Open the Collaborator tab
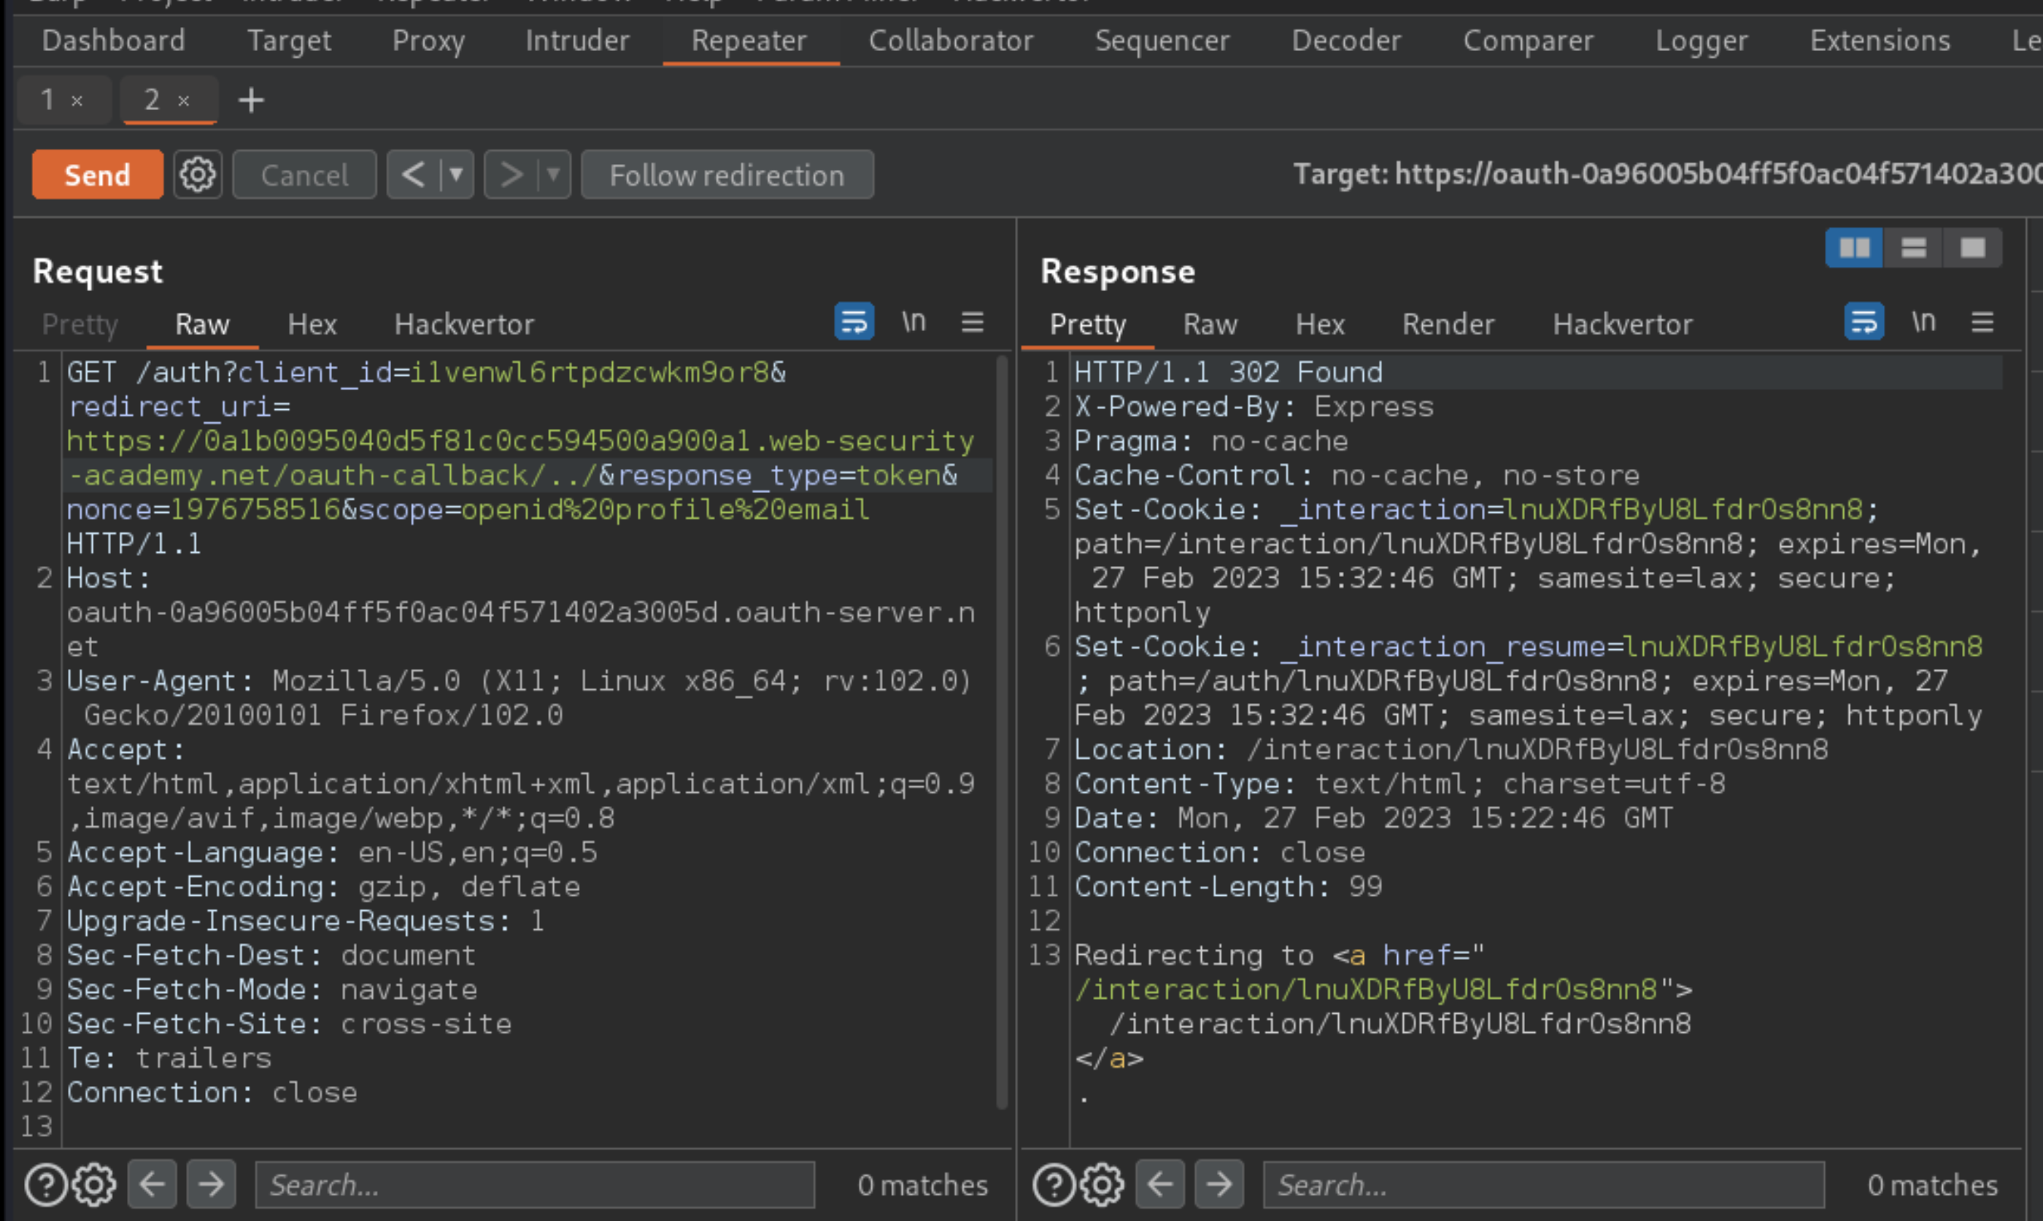The width and height of the screenshot is (2043, 1221). [951, 41]
